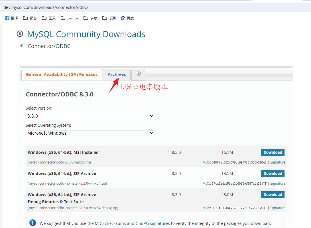Image resolution: width=311 pixels, height=228 pixels.
Task: Expand the Select Version dropdown showing 8.3.0
Action: (90, 116)
